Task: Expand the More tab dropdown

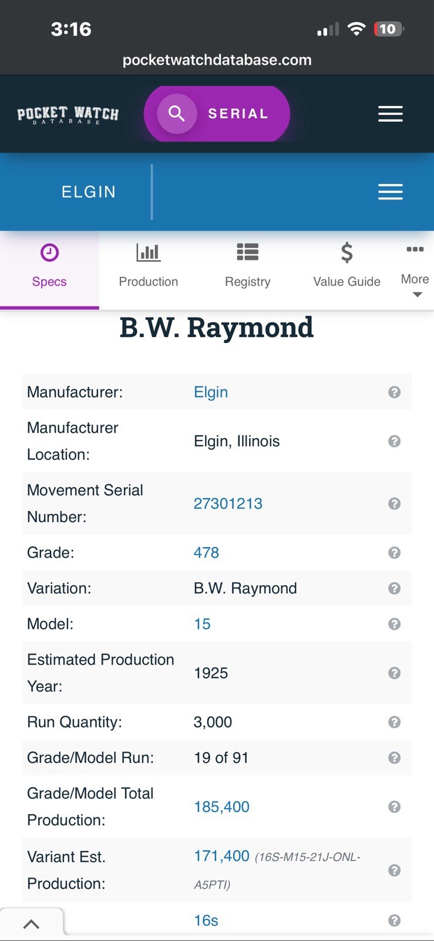Action: point(415,269)
